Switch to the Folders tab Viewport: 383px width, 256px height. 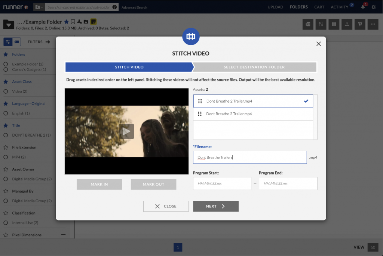(x=299, y=7)
